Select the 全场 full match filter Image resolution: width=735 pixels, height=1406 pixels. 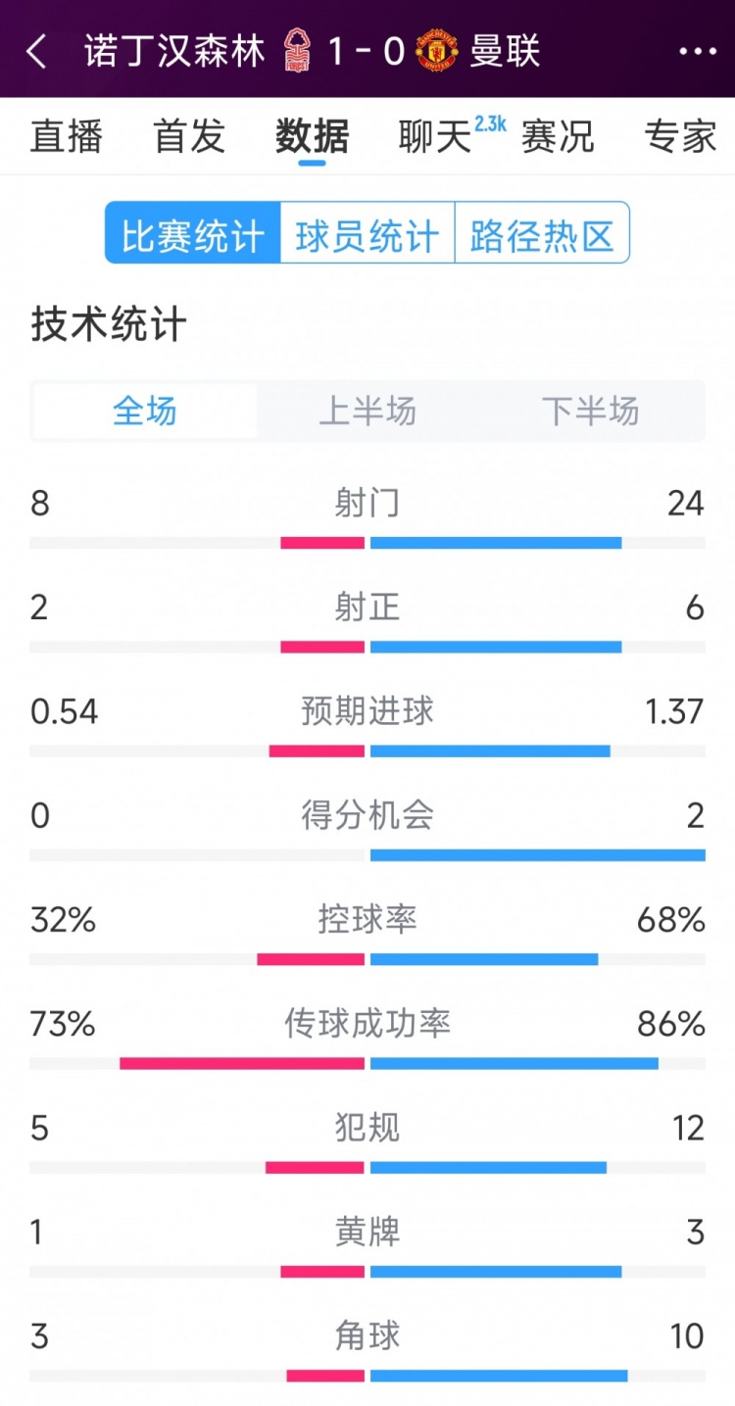pos(145,411)
